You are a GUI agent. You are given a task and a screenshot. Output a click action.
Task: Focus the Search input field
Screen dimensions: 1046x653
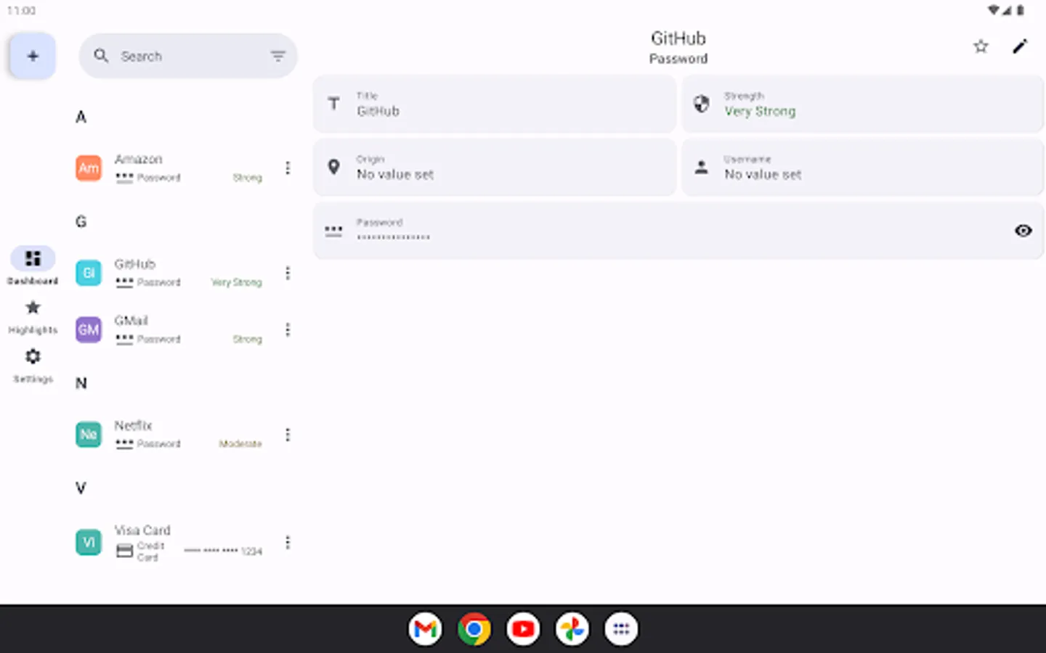(188, 56)
